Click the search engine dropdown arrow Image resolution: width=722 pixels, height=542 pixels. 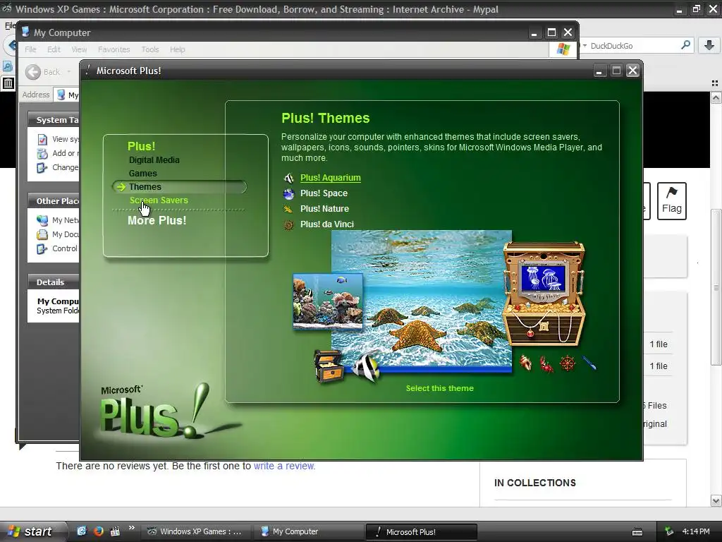[585, 46]
